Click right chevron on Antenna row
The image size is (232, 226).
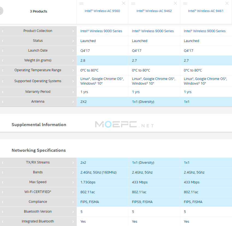(x=73, y=102)
